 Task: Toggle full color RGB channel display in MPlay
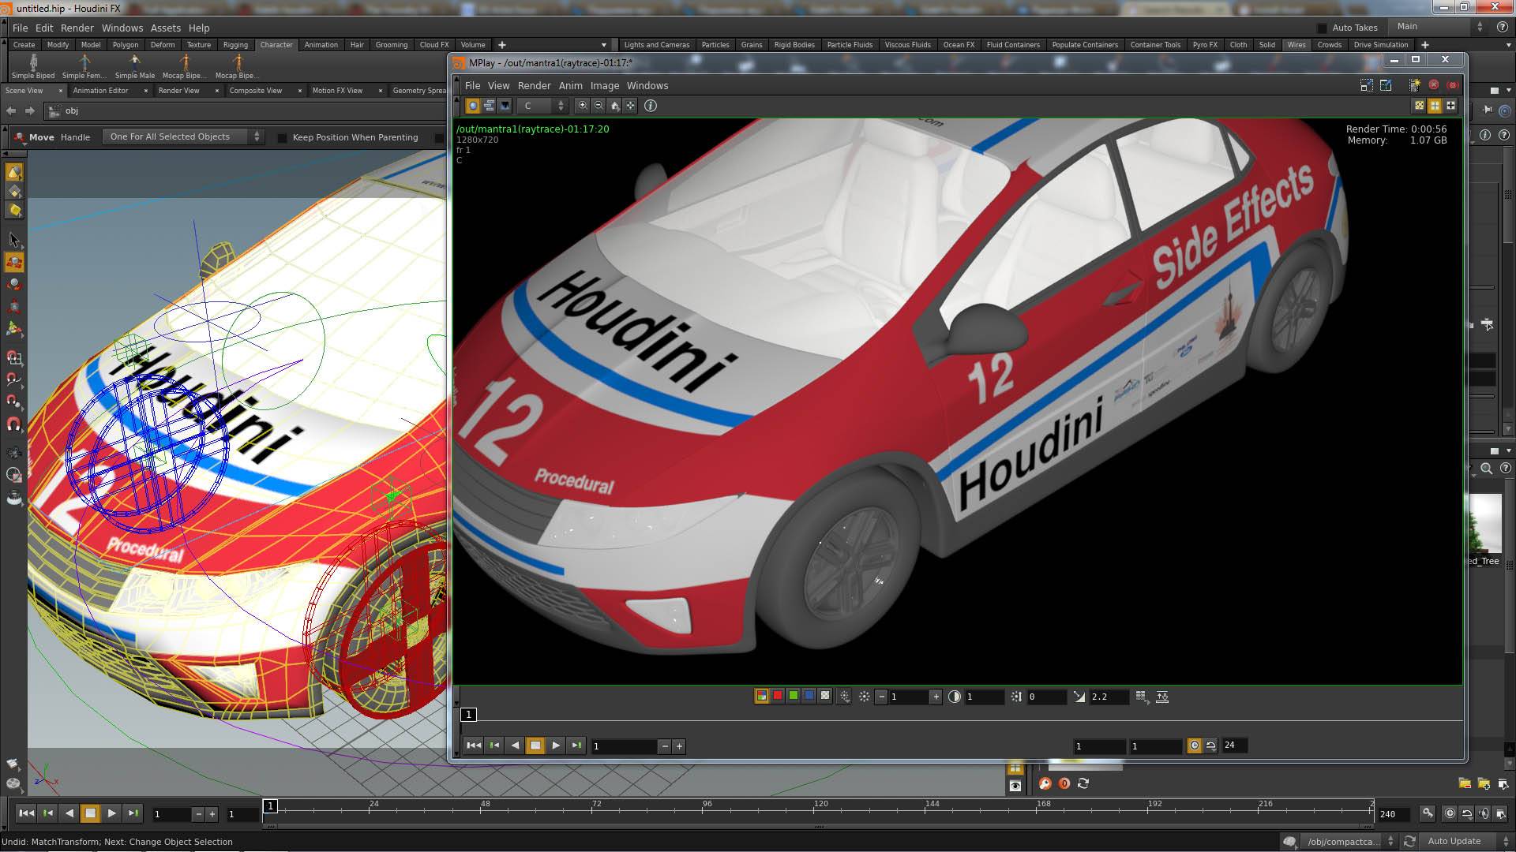tap(762, 696)
